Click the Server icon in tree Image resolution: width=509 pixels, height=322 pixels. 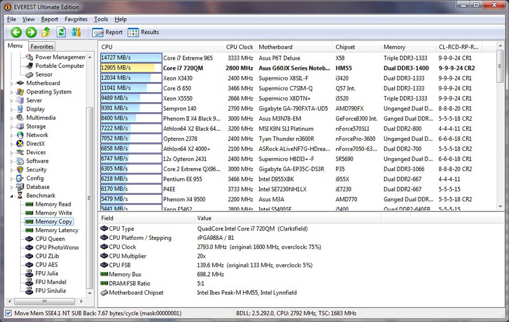click(20, 101)
